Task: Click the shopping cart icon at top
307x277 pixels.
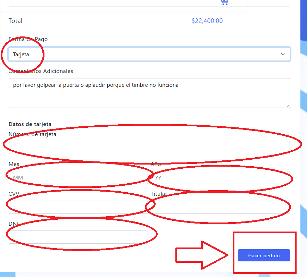Action: coord(224,2)
